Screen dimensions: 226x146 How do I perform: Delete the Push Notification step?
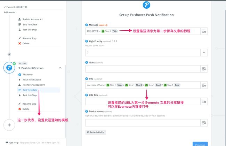(24, 109)
